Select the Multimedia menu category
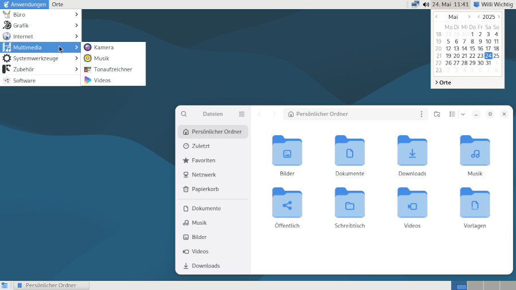 point(40,48)
